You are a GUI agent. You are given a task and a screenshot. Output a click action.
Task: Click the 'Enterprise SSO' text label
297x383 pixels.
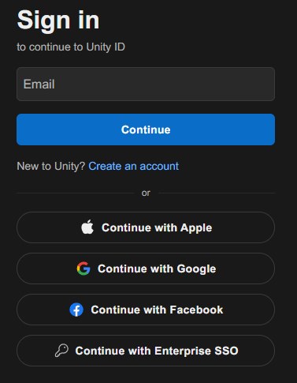(196, 351)
